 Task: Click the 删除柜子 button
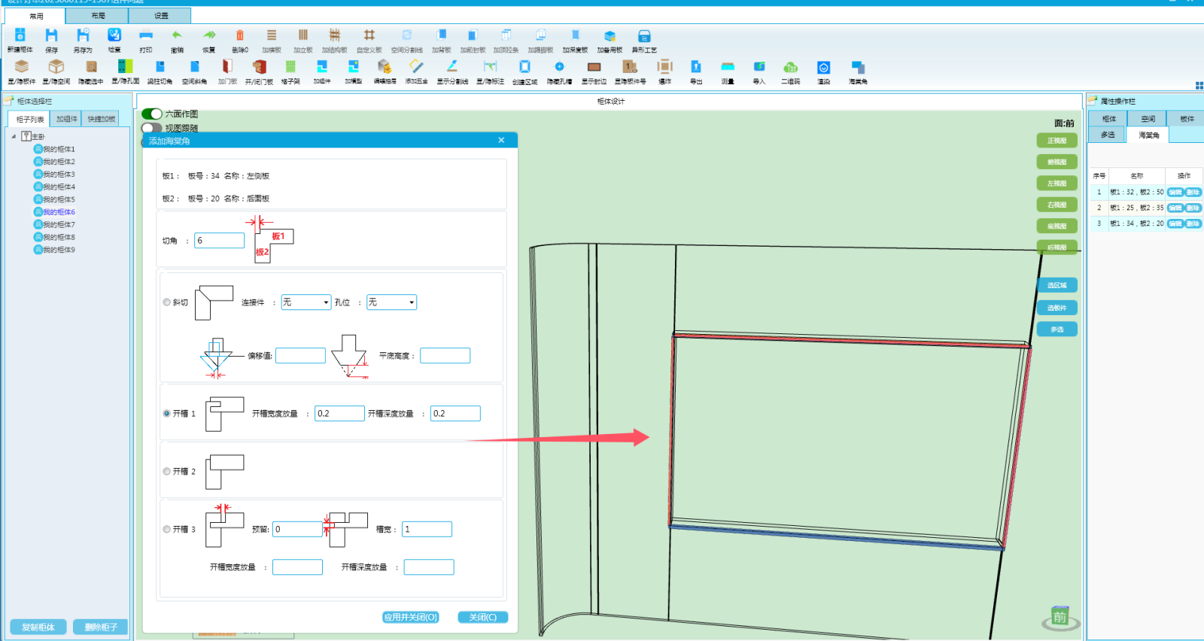click(x=101, y=627)
